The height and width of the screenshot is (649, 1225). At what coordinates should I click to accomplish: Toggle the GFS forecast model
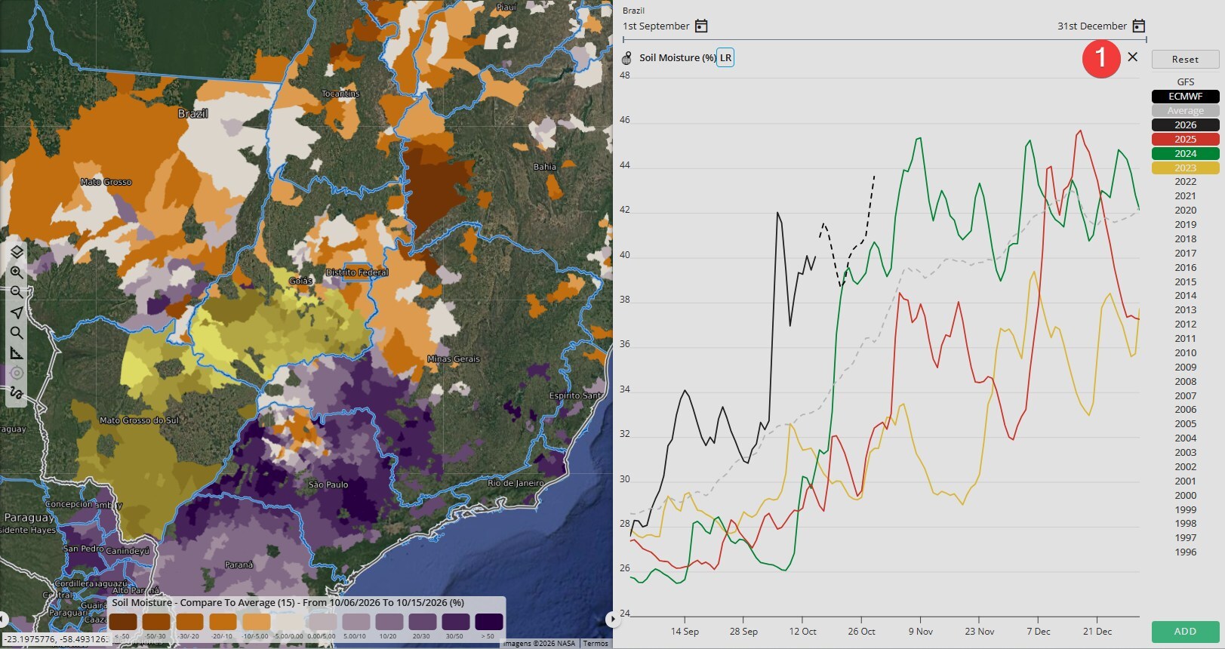[1185, 82]
